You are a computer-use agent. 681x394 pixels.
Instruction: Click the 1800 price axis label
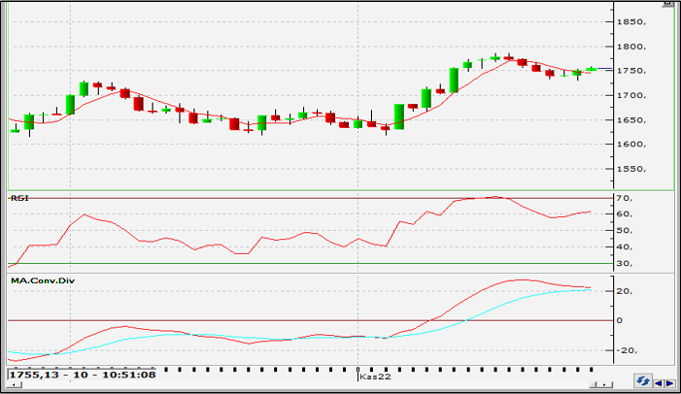(x=631, y=47)
